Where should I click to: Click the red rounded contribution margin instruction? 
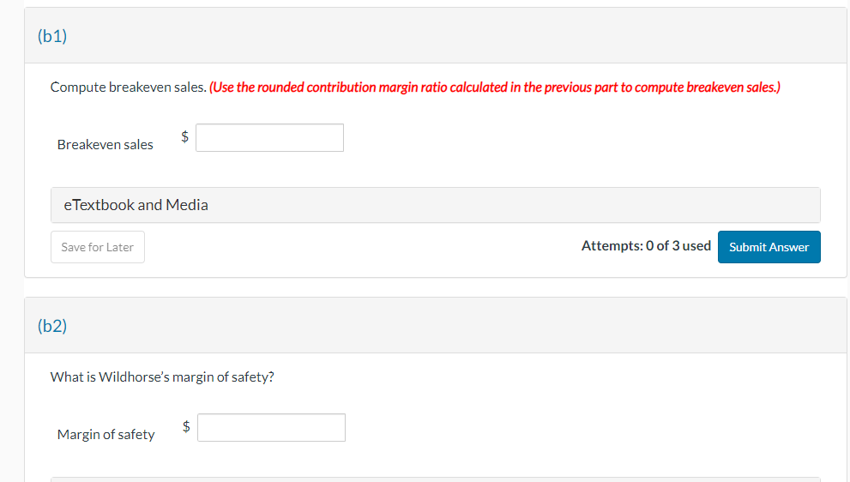point(494,87)
